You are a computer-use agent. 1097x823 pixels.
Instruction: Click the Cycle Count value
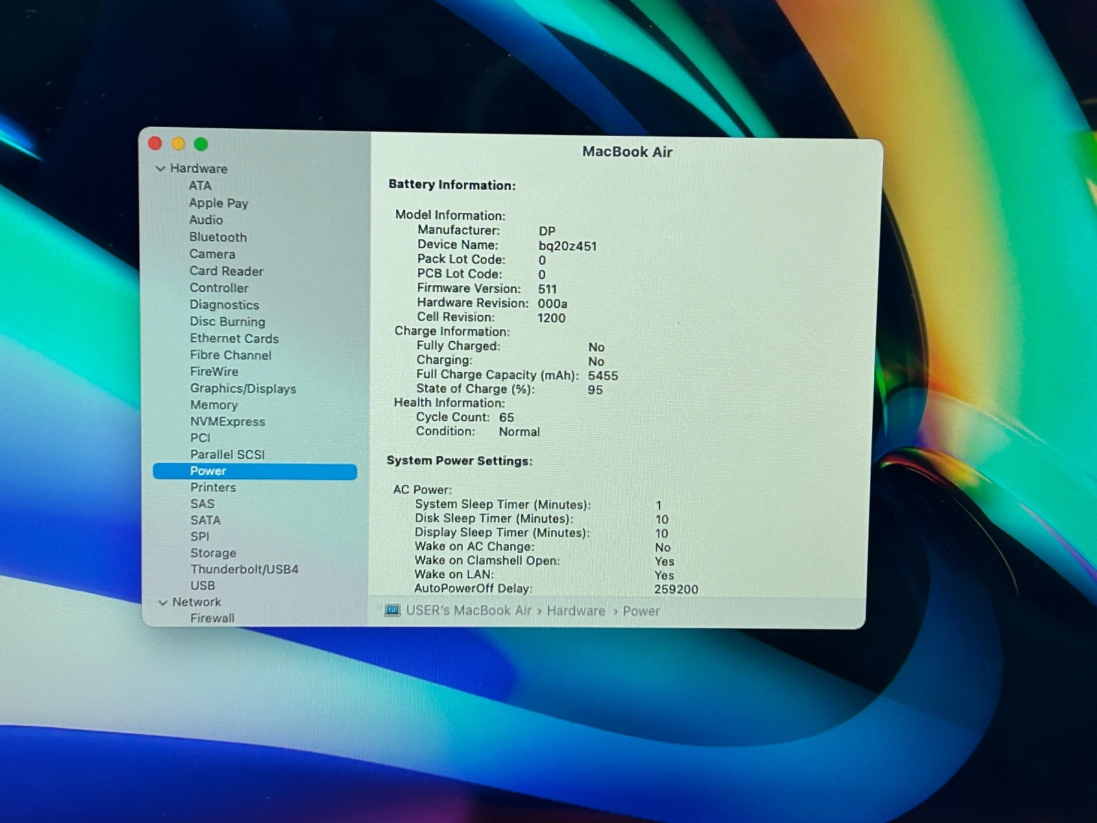pyautogui.click(x=507, y=418)
